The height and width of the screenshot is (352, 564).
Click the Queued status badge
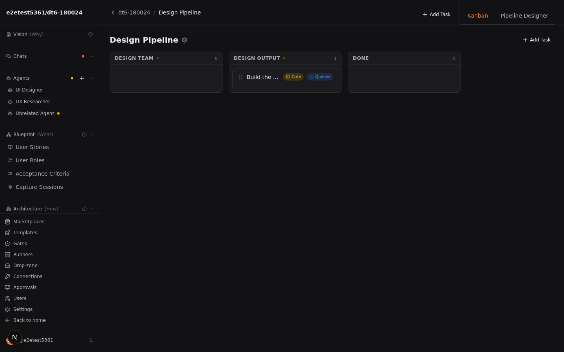pos(320,77)
